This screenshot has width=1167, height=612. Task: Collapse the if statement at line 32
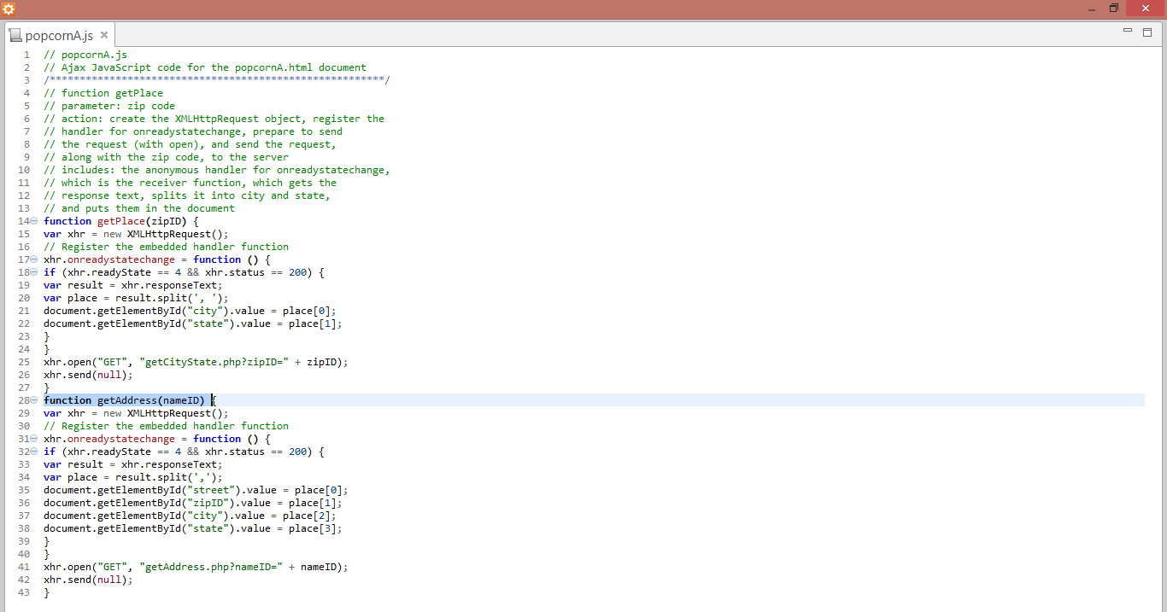(x=34, y=452)
